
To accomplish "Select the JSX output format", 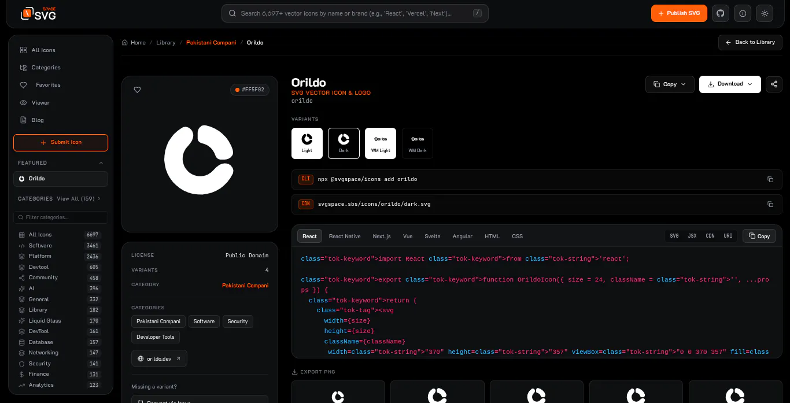I will 692,236.
